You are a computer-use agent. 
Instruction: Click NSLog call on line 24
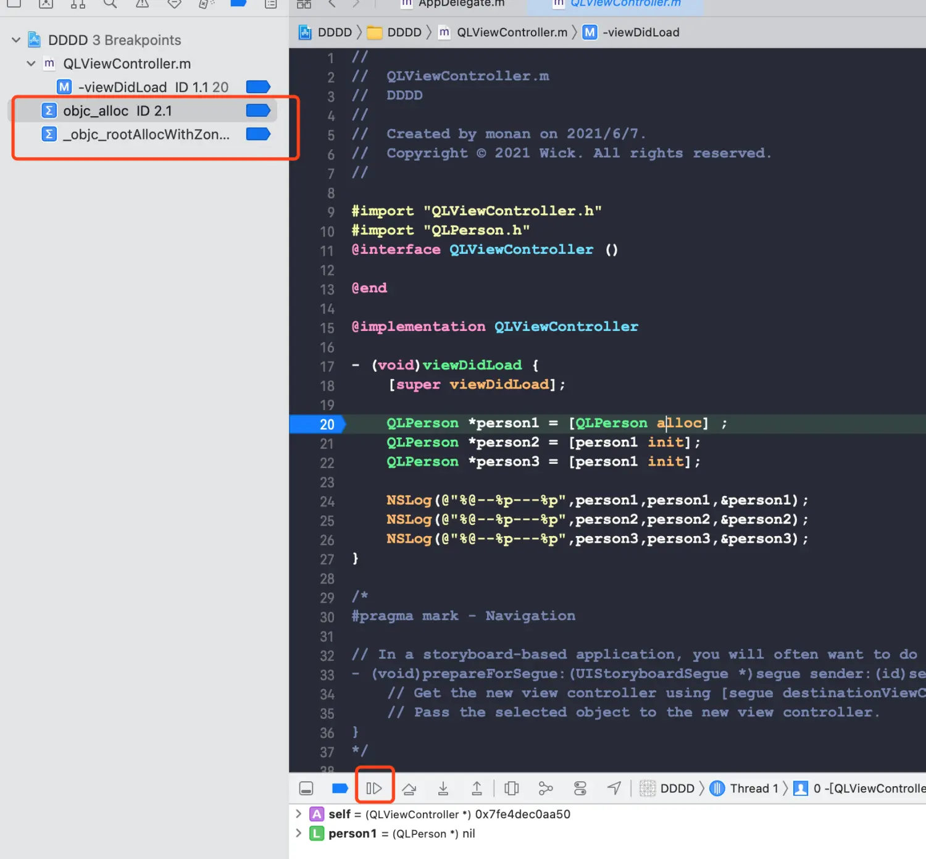(x=409, y=500)
